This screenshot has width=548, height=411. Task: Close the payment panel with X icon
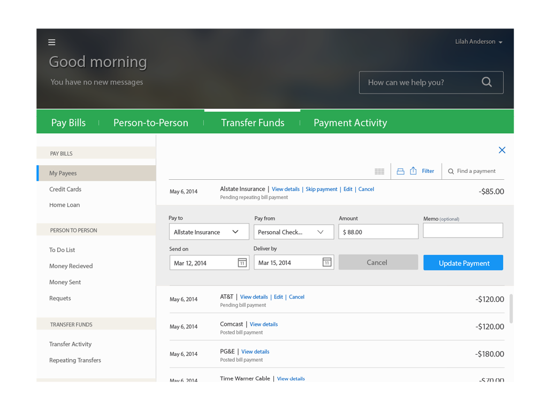pyautogui.click(x=502, y=150)
